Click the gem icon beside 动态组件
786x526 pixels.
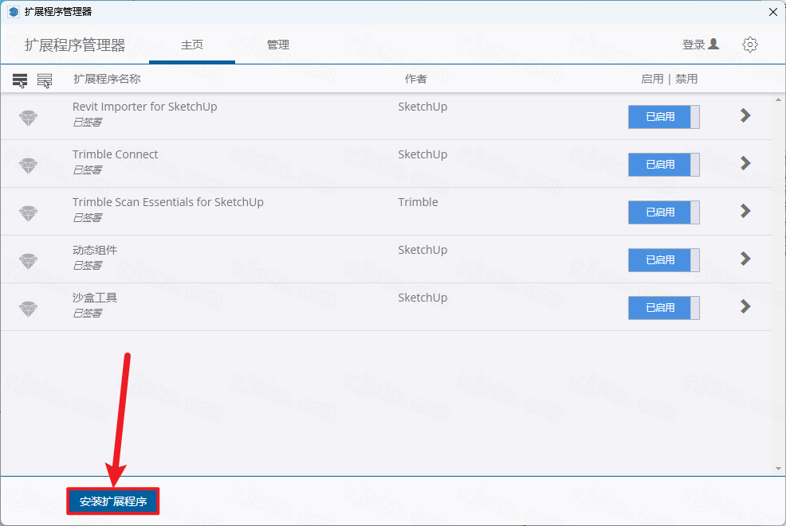(x=28, y=261)
